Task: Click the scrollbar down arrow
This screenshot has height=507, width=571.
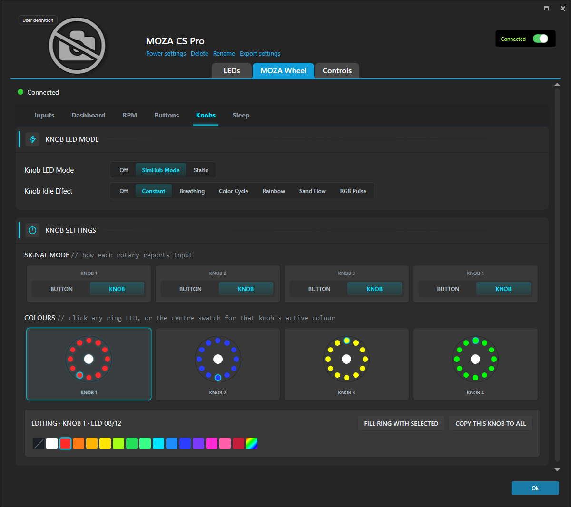Action: [557, 470]
